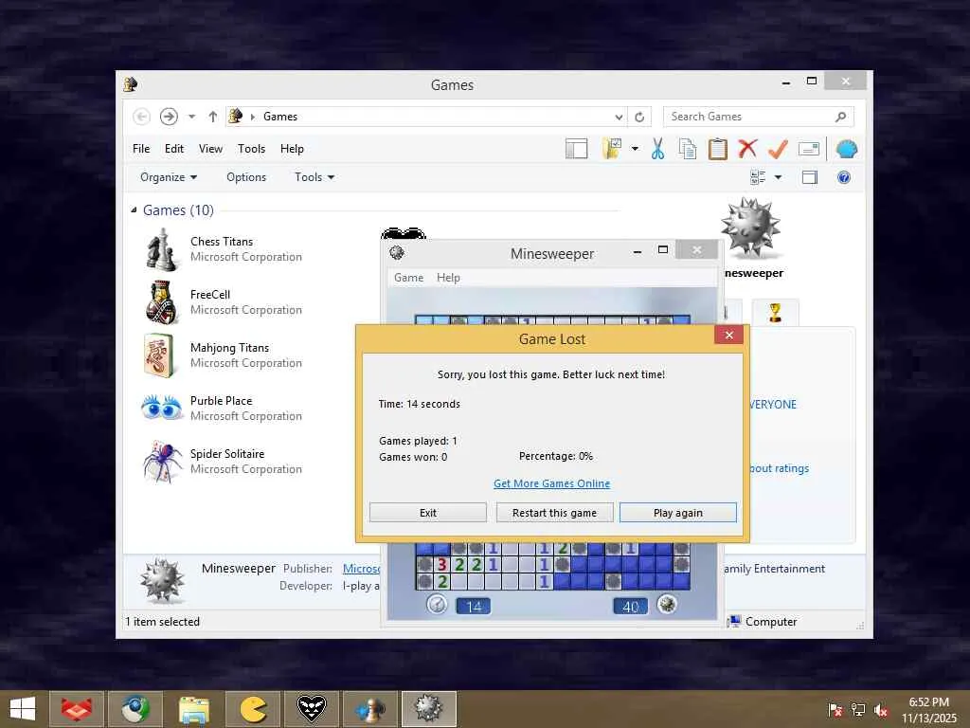The image size is (970, 728).
Task: Open the Help menu in Games window
Action: click(292, 149)
